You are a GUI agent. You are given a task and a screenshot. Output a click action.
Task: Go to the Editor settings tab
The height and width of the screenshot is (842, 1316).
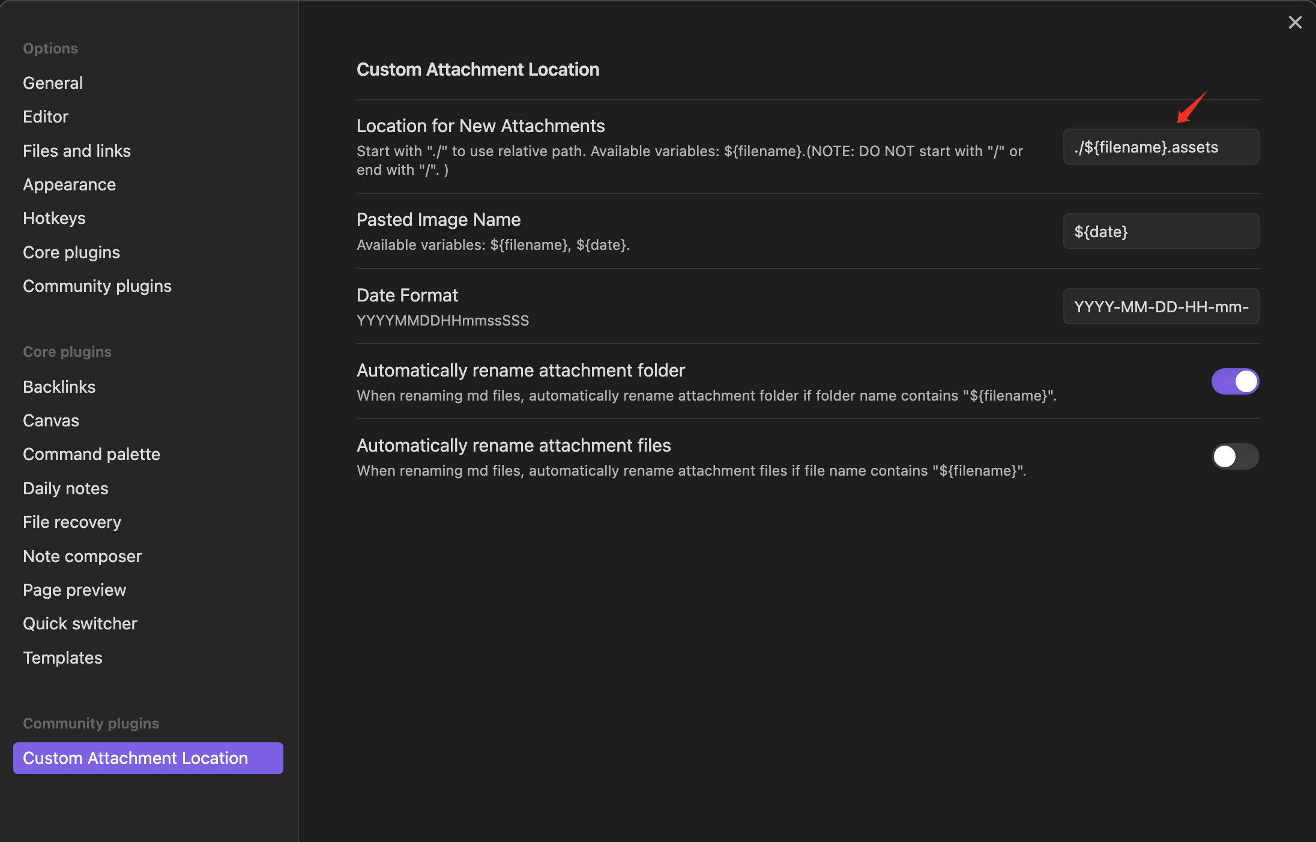click(x=46, y=117)
